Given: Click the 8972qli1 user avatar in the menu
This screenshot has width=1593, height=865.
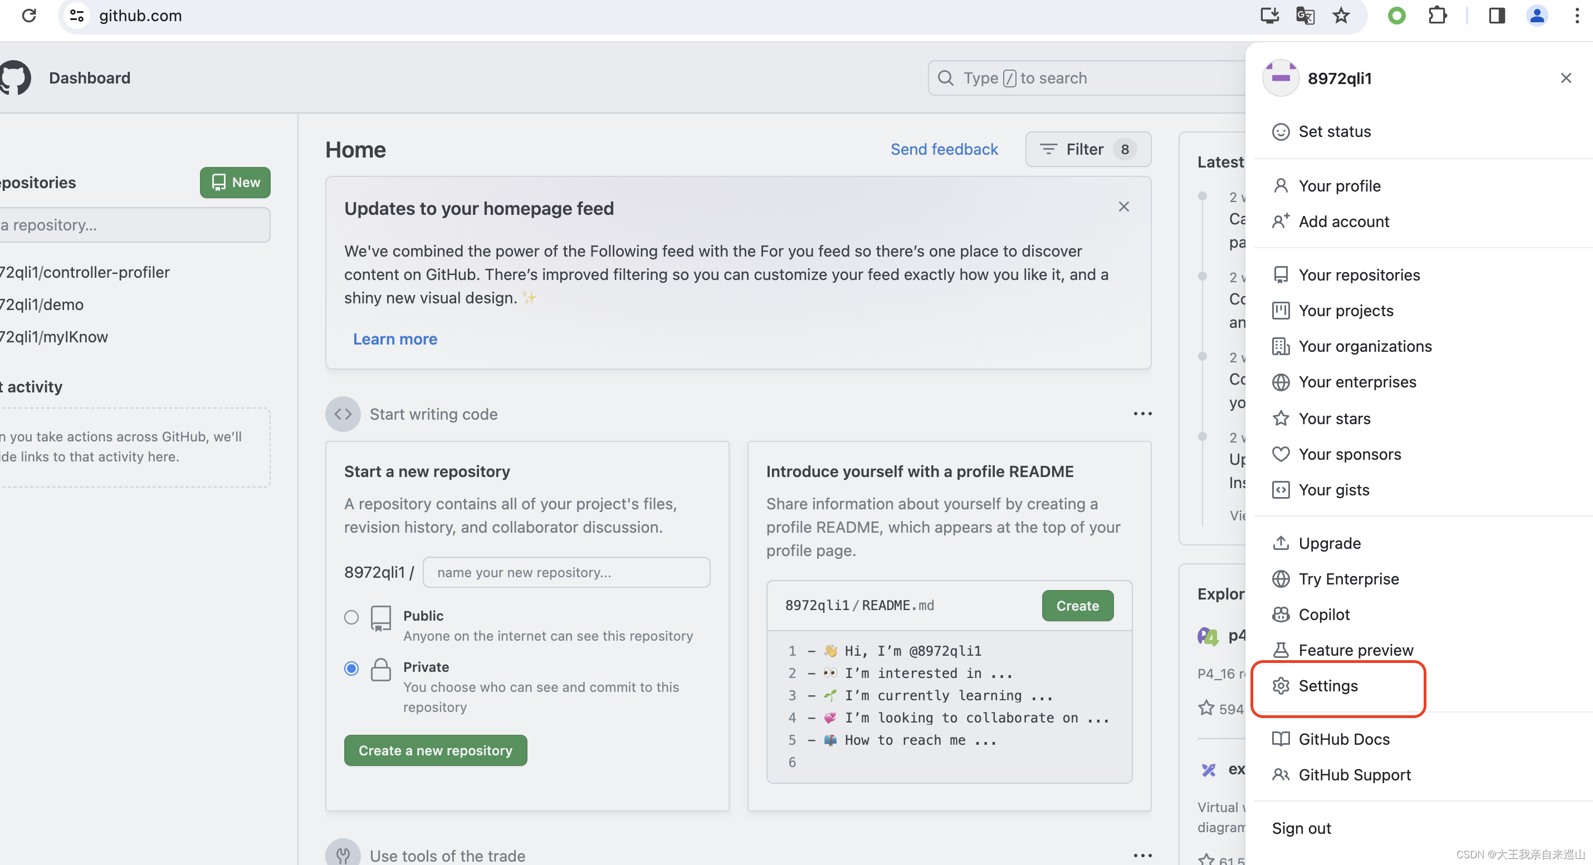Looking at the screenshot, I should click(1280, 78).
